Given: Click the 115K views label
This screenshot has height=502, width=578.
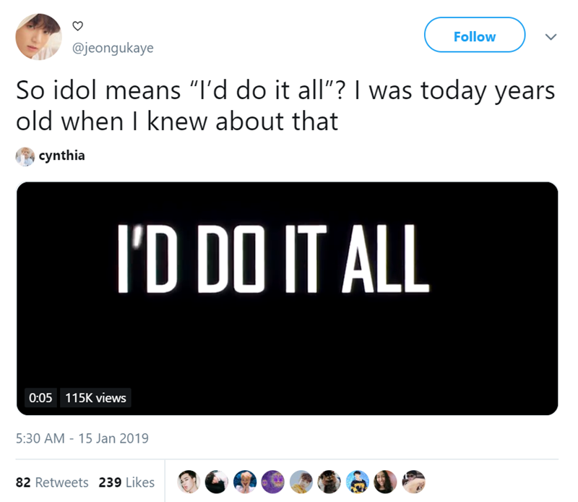Looking at the screenshot, I should (x=95, y=397).
